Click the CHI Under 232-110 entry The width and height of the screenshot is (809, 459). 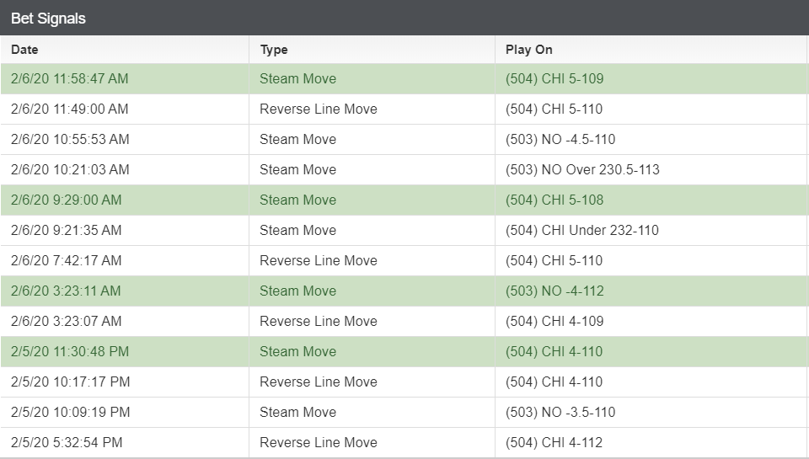(582, 231)
